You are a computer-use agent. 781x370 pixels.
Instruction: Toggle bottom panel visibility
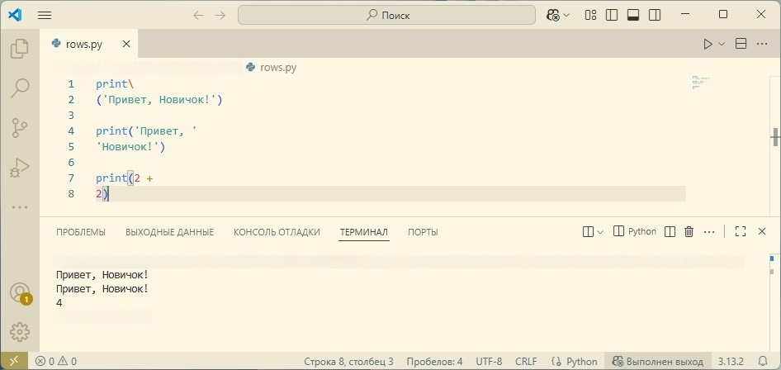pyautogui.click(x=633, y=15)
